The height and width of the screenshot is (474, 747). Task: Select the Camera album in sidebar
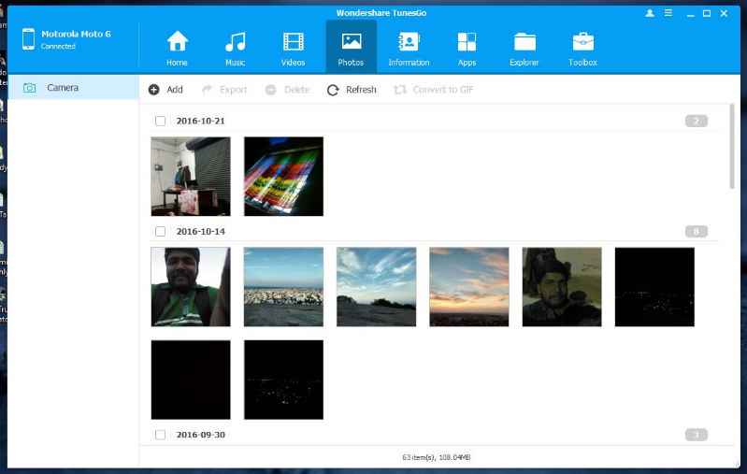tap(63, 88)
